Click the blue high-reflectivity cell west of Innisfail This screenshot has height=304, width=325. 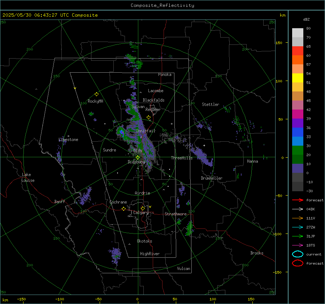pyautogui.click(x=122, y=133)
